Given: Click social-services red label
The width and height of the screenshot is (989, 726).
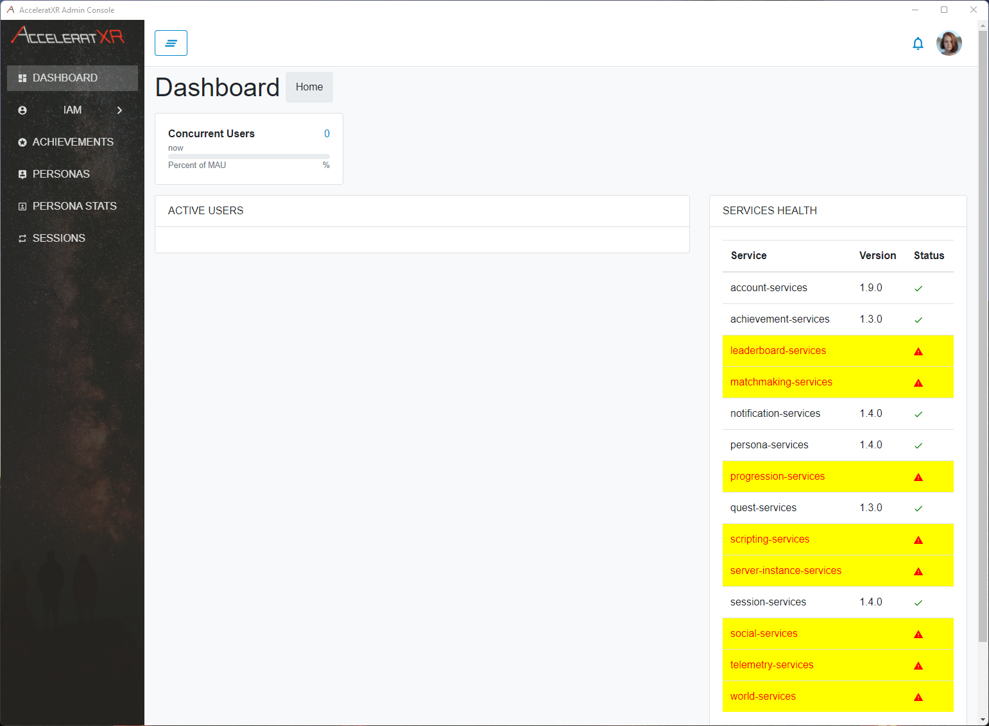Looking at the screenshot, I should 764,634.
